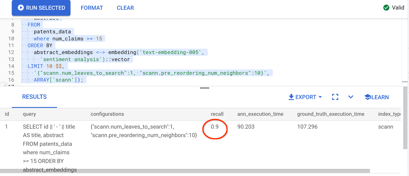Viewport: 409px width, 176px height.
Task: Click the recall column header
Action: (217, 114)
